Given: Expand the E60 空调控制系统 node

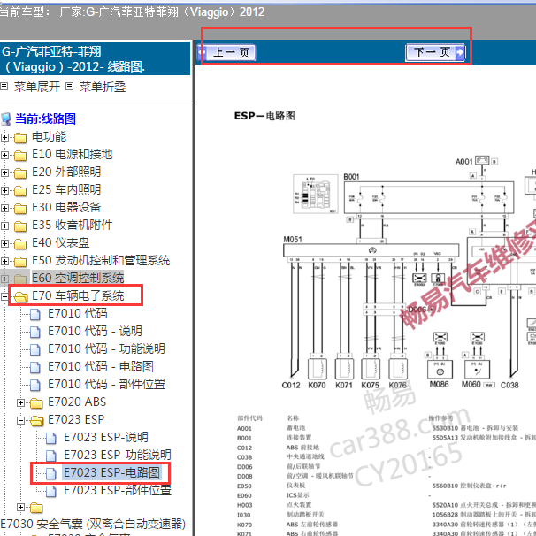Looking at the screenshot, I should point(4,279).
